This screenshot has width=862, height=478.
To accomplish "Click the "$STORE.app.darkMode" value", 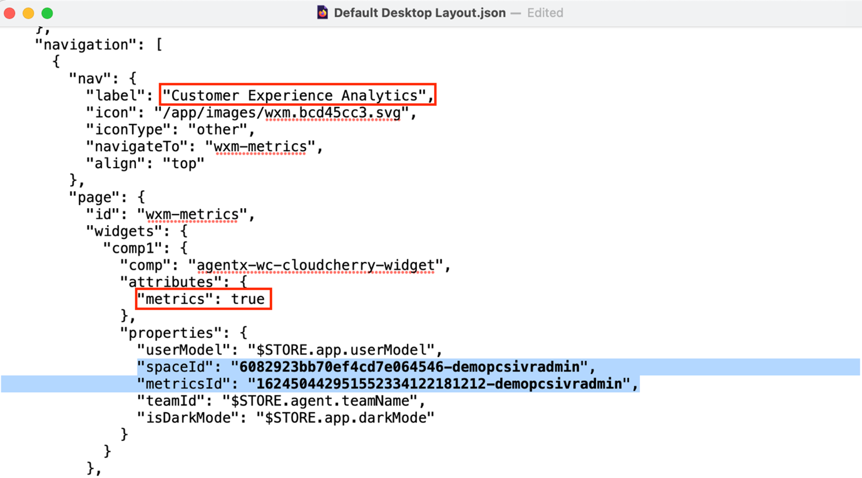I will 345,418.
